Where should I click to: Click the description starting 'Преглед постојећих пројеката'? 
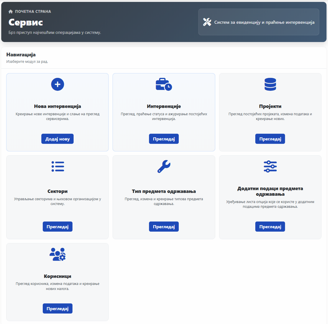270,116
